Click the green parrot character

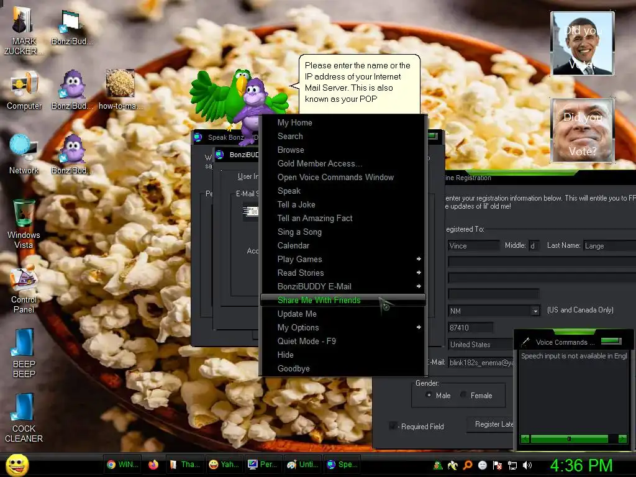click(x=219, y=95)
